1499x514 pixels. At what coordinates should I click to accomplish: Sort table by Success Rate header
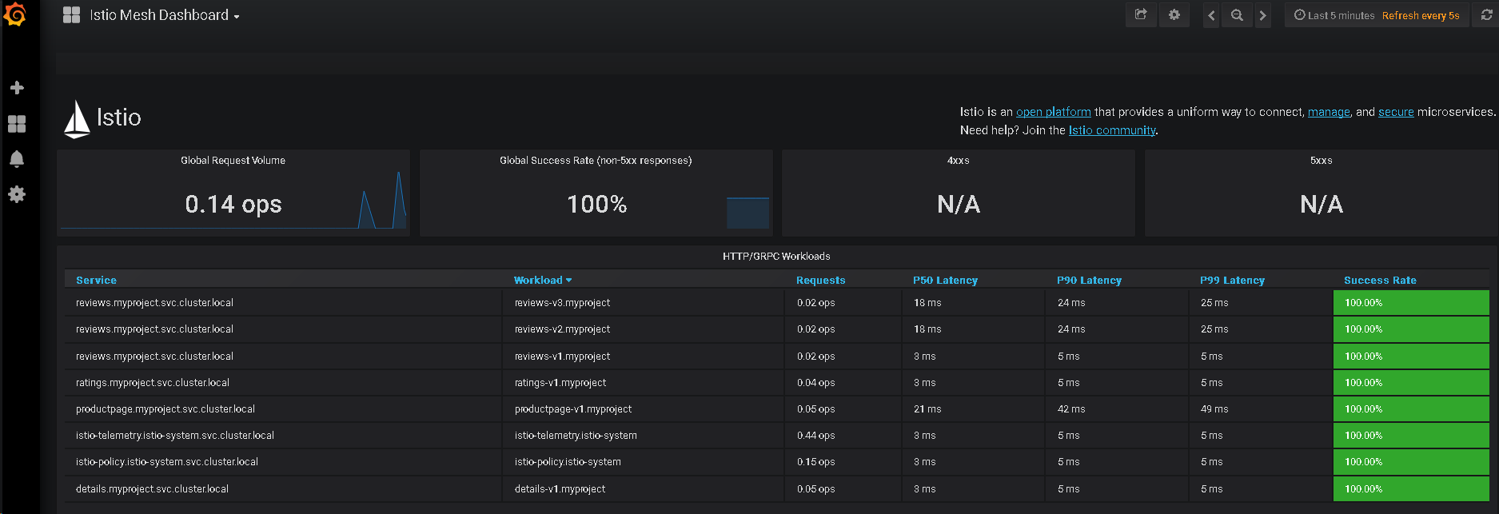coord(1380,280)
